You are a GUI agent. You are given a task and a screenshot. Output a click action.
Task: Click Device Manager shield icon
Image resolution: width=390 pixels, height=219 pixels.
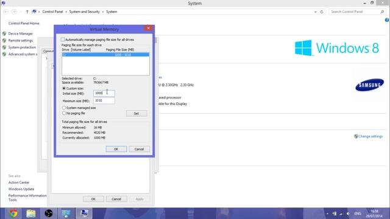4,33
